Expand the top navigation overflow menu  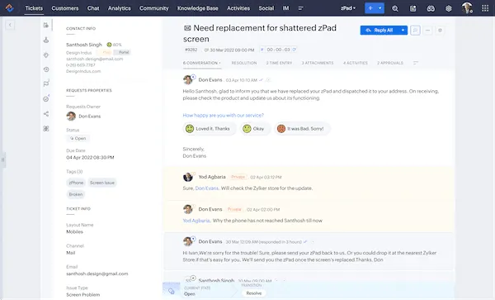301,8
